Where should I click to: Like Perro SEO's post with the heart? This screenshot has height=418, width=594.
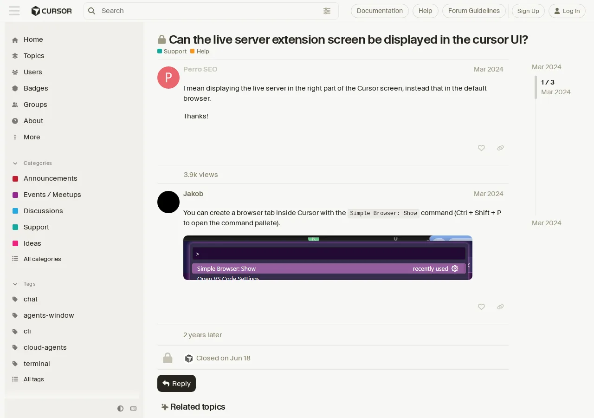point(481,148)
